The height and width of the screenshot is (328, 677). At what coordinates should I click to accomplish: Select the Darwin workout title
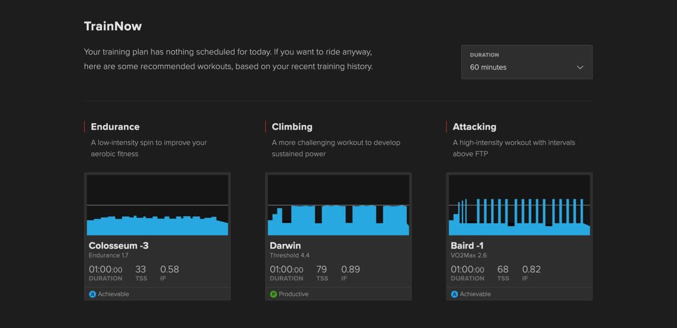pyautogui.click(x=285, y=245)
